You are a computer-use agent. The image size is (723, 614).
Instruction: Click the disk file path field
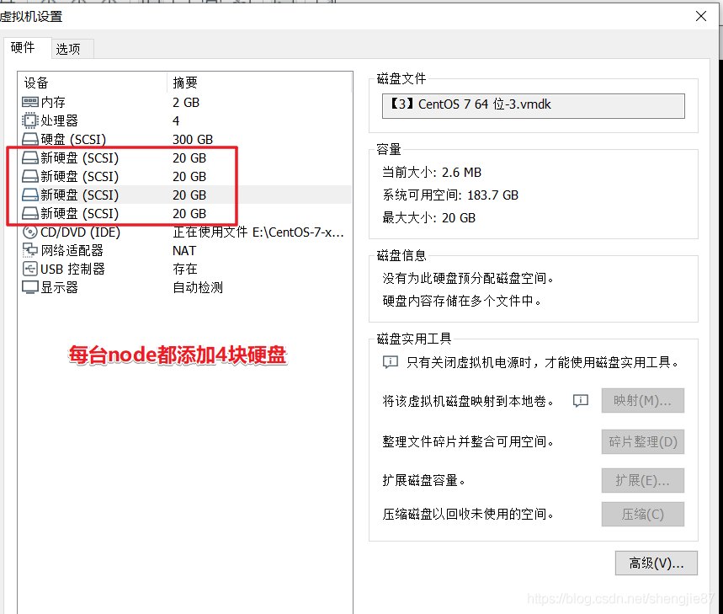point(533,105)
